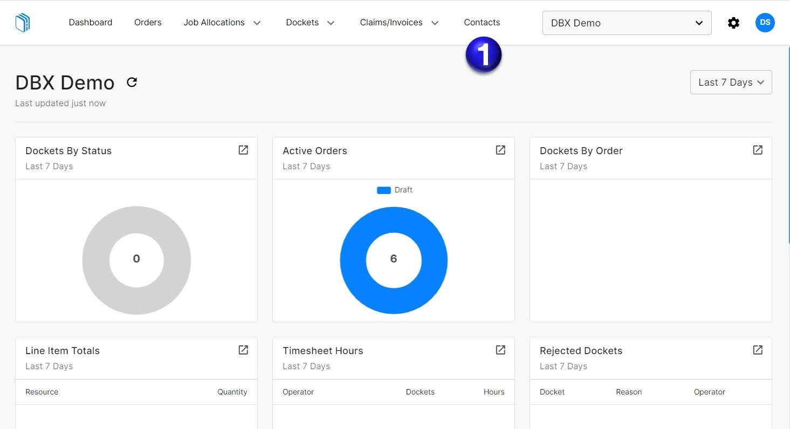Open the settings gear icon
Image resolution: width=790 pixels, height=429 pixels.
[x=733, y=23]
